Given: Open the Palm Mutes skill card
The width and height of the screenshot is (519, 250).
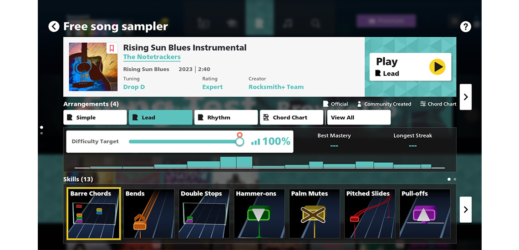Looking at the screenshot, I should click(315, 213).
